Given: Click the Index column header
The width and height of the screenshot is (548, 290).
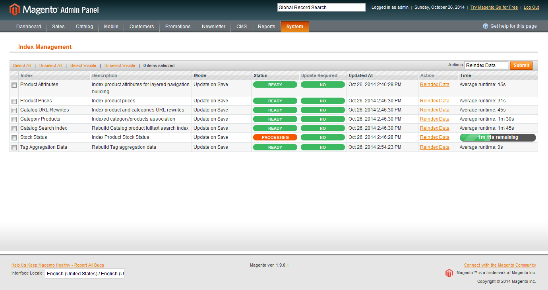Looking at the screenshot, I should pos(27,75).
